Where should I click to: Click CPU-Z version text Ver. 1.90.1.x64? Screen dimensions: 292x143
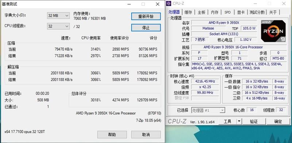click(202, 122)
